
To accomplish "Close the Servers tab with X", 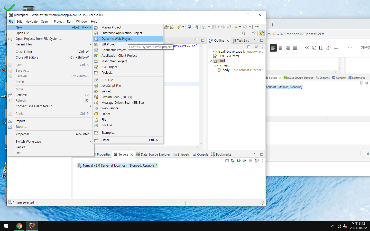I will (132, 155).
